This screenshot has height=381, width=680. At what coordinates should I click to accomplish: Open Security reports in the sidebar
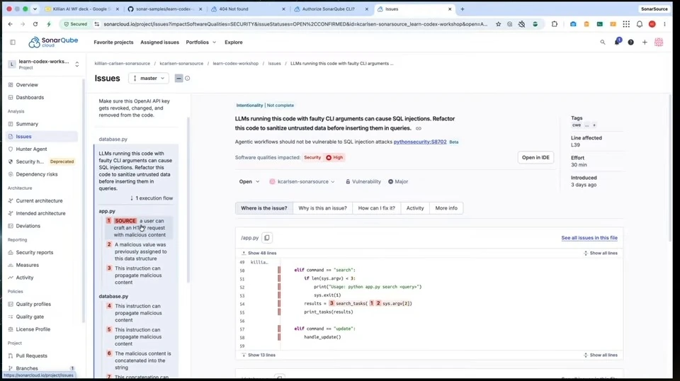34,252
